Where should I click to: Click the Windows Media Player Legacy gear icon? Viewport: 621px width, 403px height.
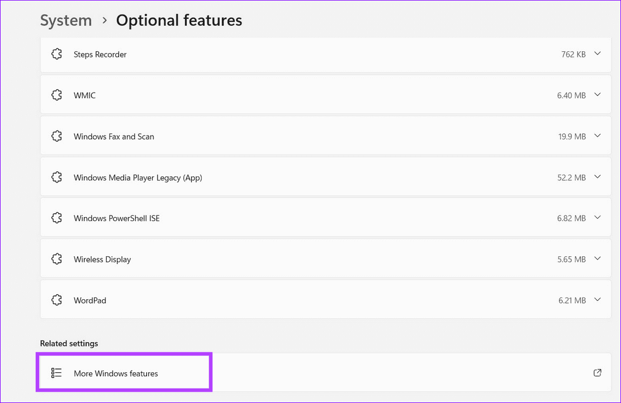click(x=56, y=177)
